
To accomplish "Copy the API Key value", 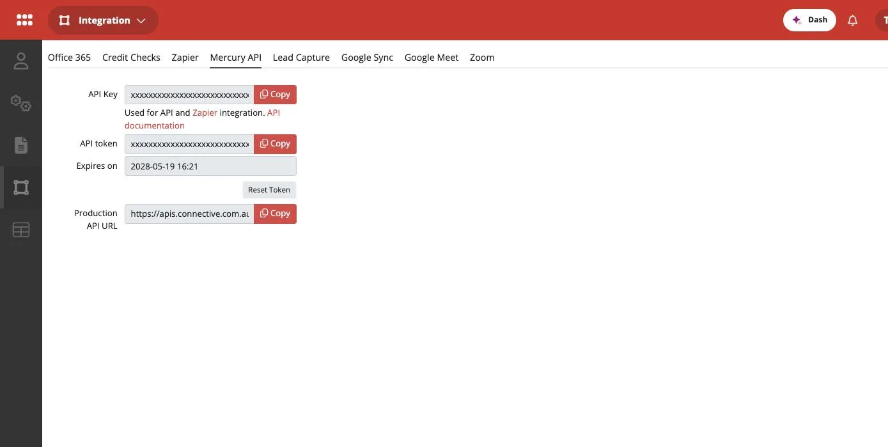I will 275,95.
